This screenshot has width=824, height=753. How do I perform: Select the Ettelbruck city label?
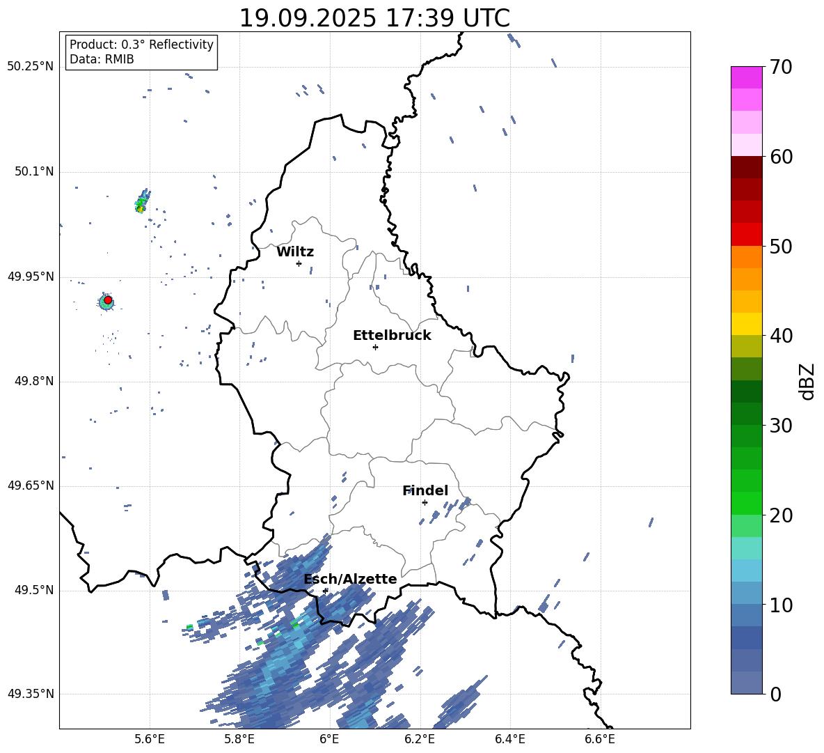(392, 336)
